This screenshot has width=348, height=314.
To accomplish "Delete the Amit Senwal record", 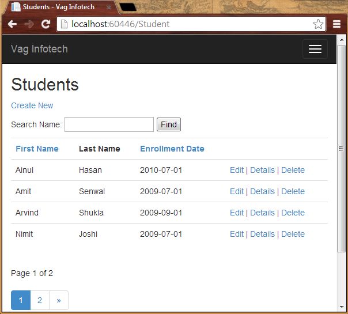I will [293, 191].
